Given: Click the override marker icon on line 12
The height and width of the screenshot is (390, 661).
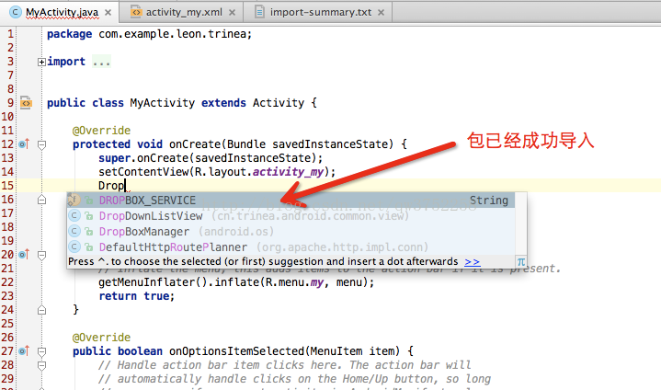Looking at the screenshot, I should point(24,144).
